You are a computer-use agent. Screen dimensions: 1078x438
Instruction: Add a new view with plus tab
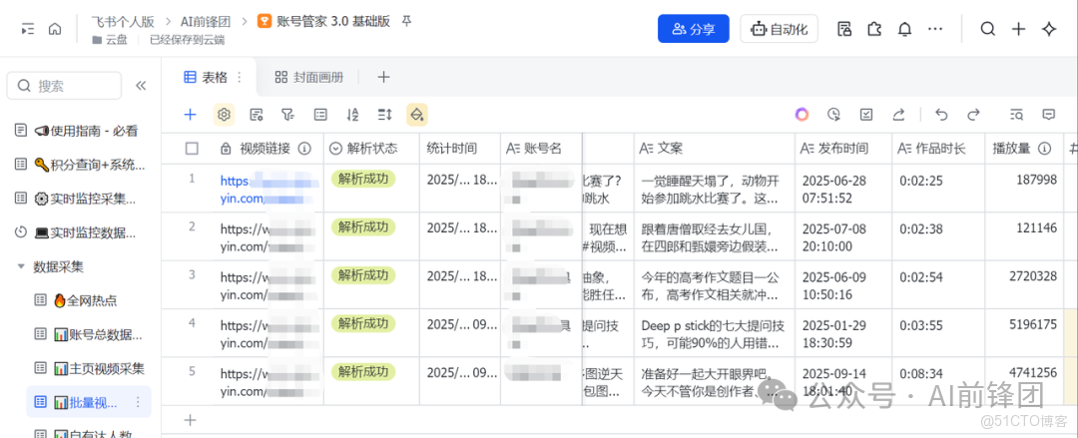[383, 77]
